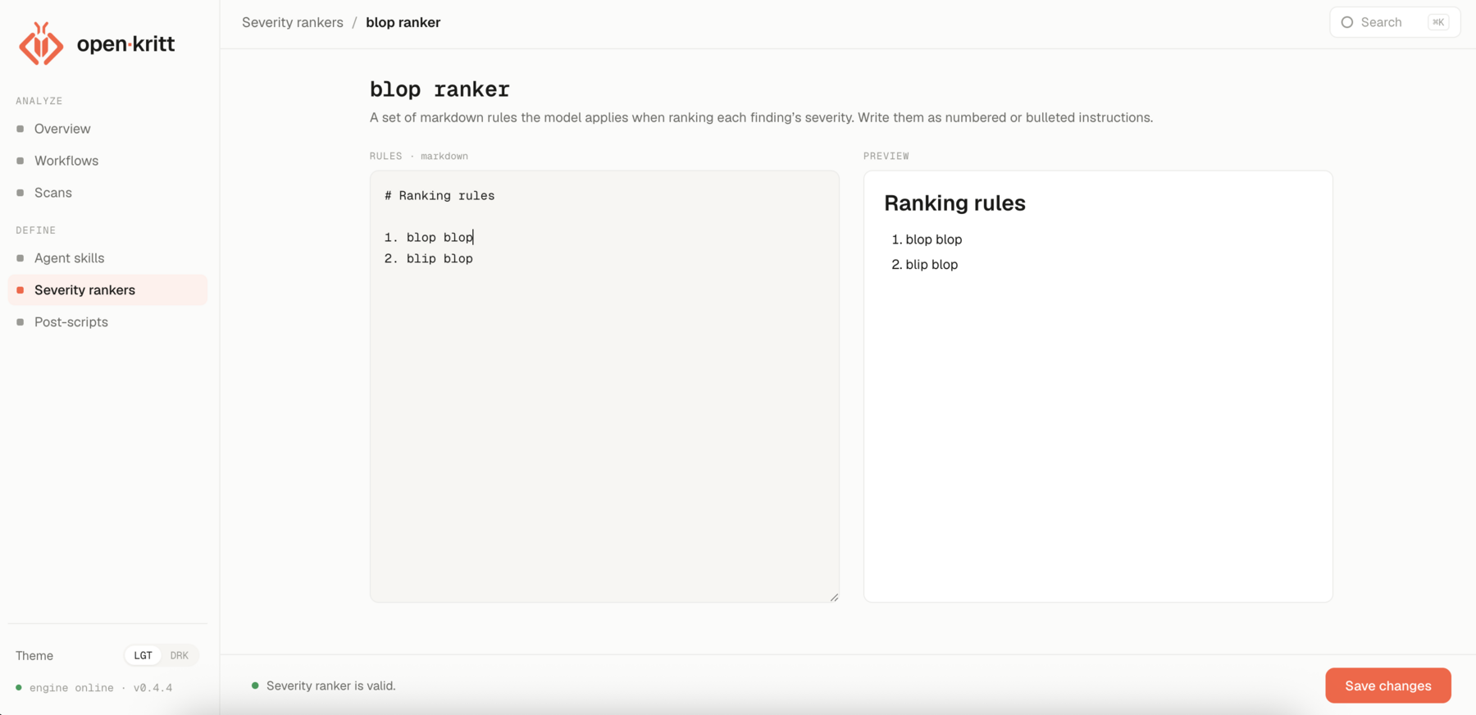Click the PREVIEW label

886,156
